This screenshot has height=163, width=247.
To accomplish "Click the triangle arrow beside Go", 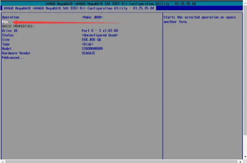I will tap(3, 21).
